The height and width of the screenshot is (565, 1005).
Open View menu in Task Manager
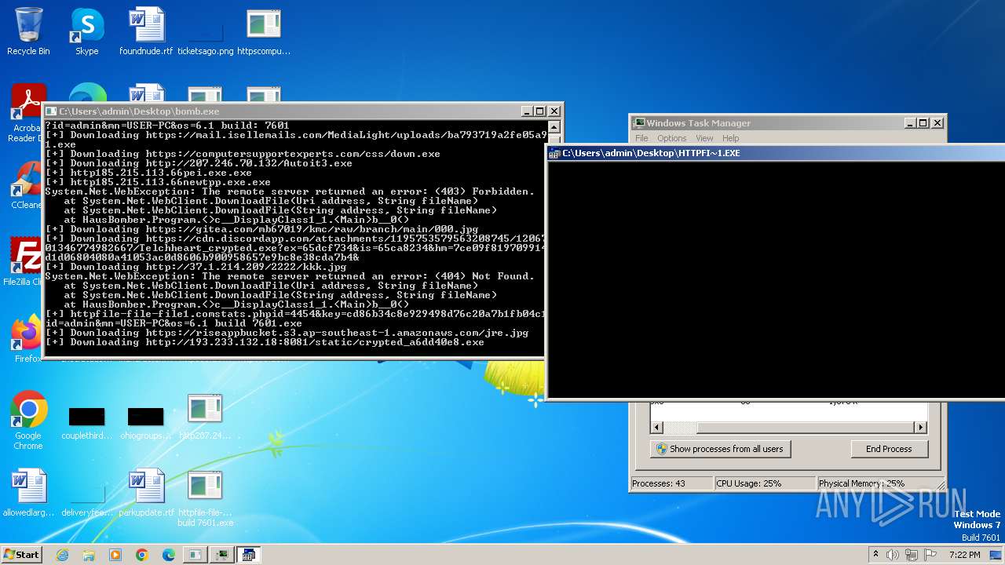pyautogui.click(x=704, y=138)
